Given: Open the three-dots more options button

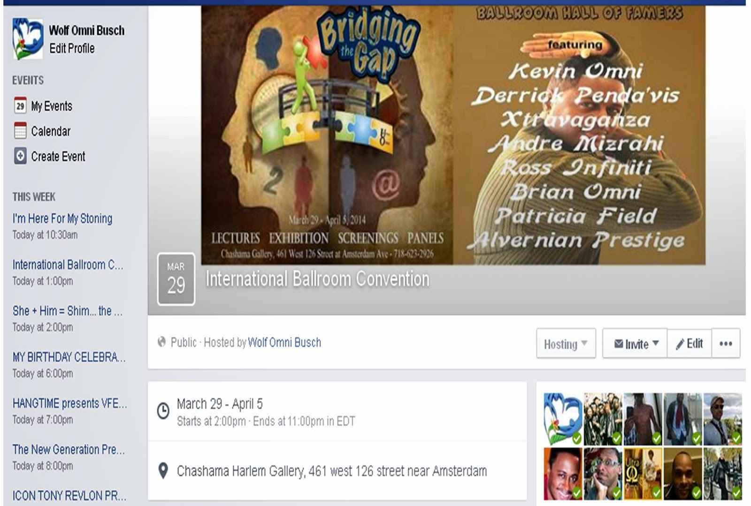Looking at the screenshot, I should click(726, 344).
